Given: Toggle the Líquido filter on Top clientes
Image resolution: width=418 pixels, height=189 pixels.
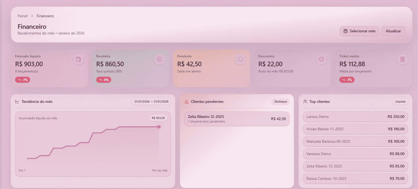Looking at the screenshot, I should click(x=400, y=101).
